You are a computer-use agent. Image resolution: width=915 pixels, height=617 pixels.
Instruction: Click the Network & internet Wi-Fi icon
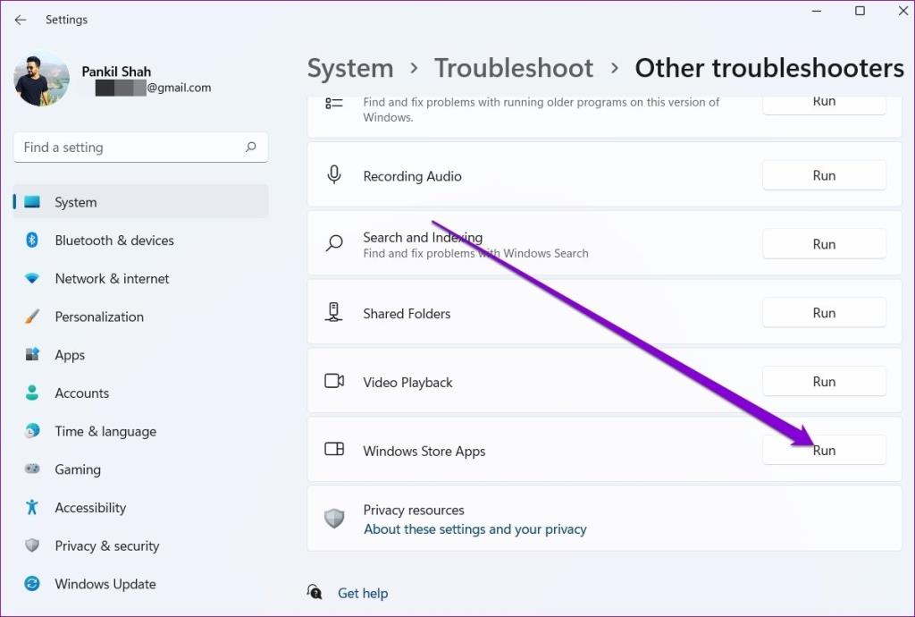[x=32, y=279]
